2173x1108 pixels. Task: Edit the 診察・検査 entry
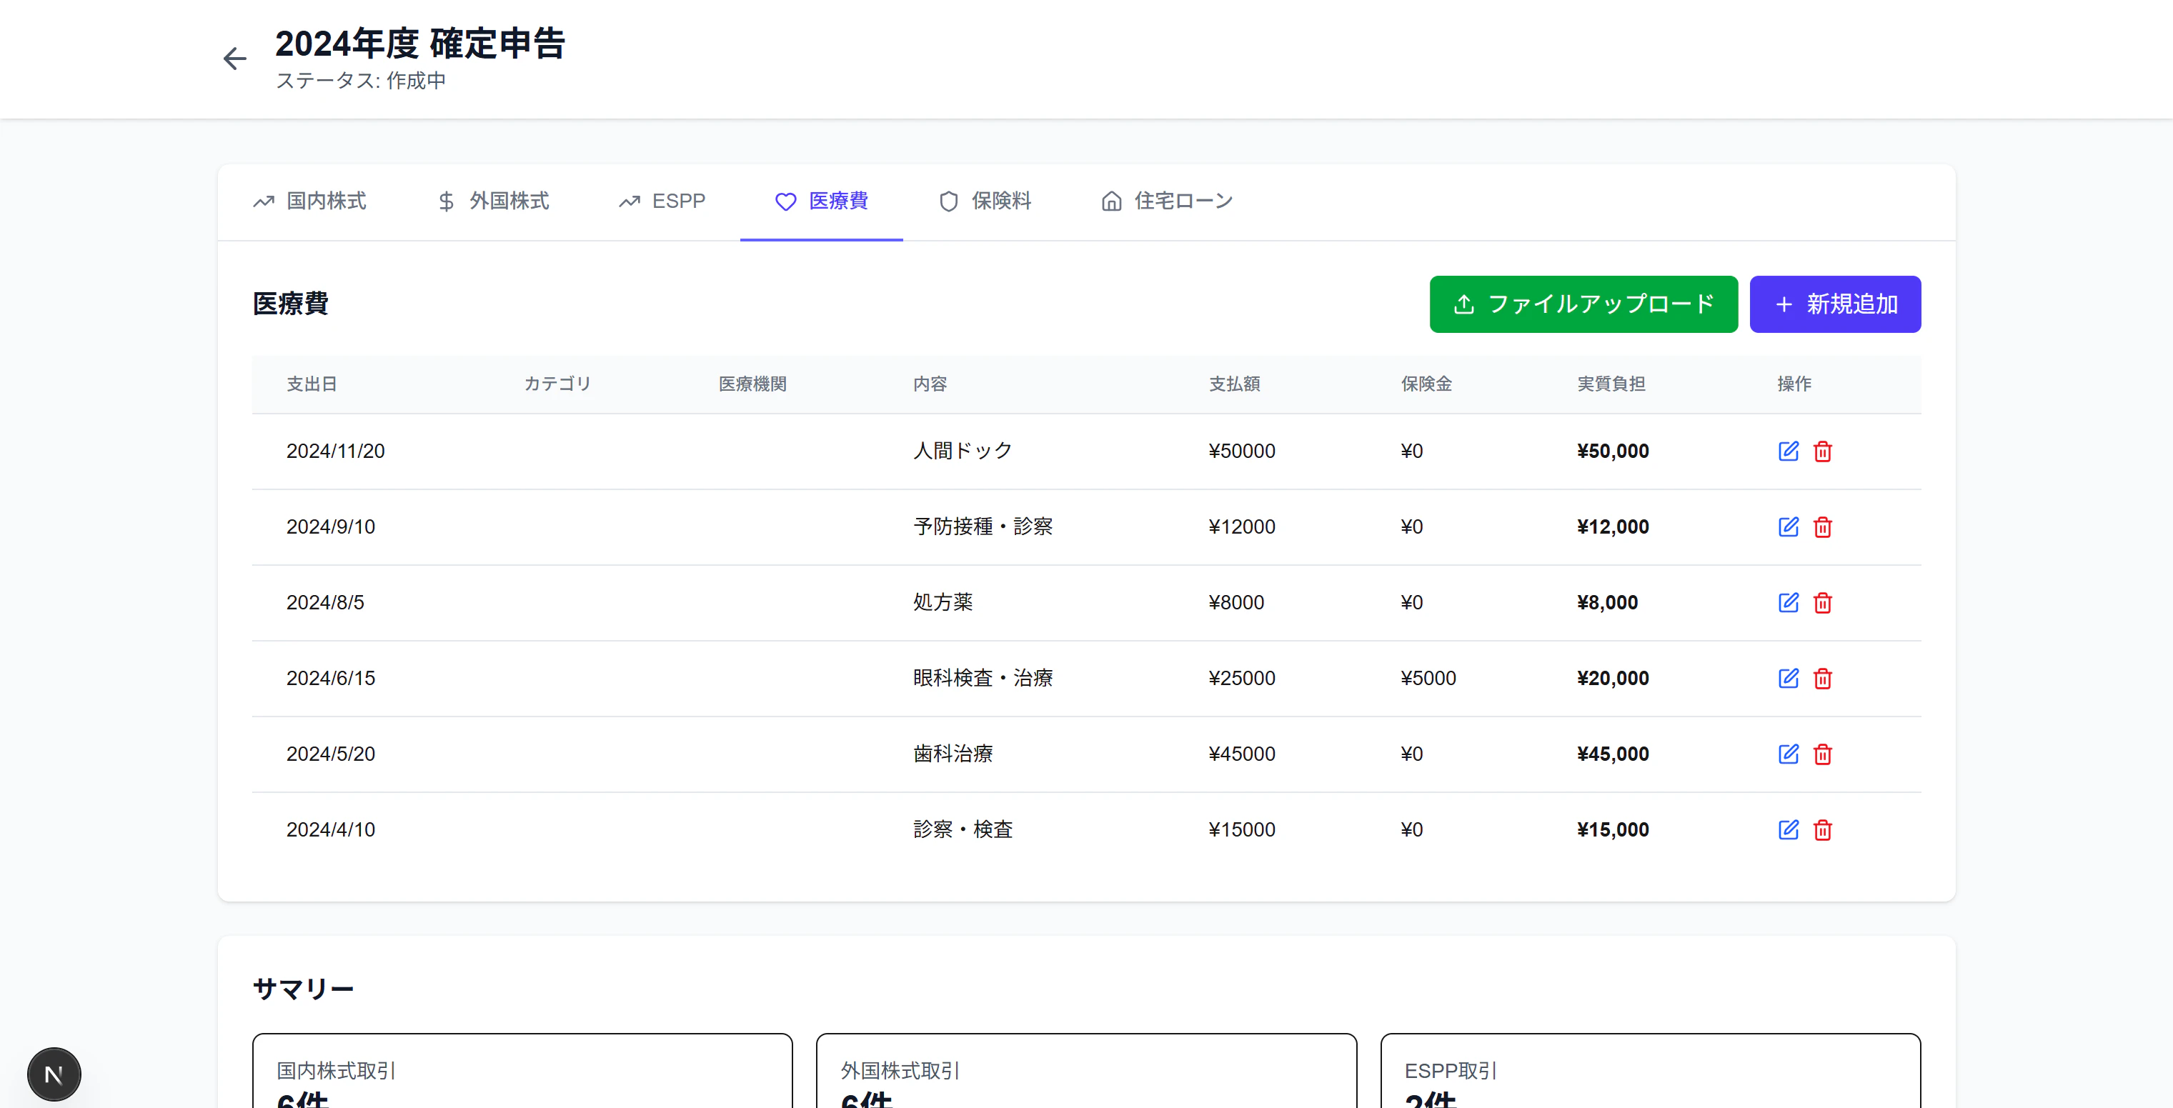(x=1789, y=829)
